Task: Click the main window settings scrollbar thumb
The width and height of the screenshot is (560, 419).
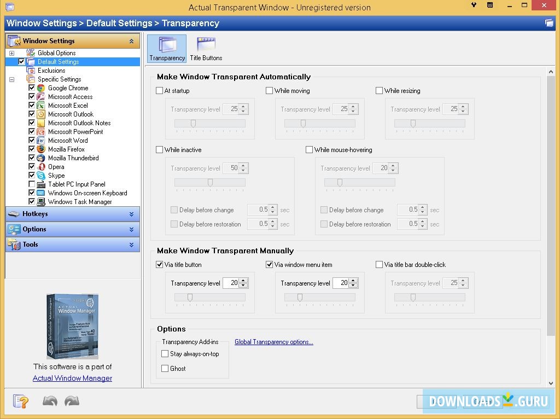Action: (x=551, y=206)
